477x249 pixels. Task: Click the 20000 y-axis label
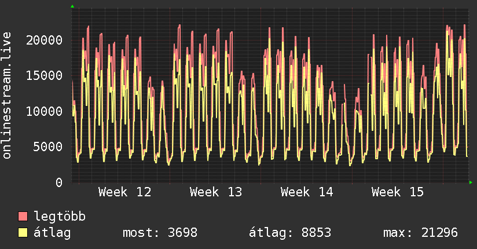click(x=44, y=40)
